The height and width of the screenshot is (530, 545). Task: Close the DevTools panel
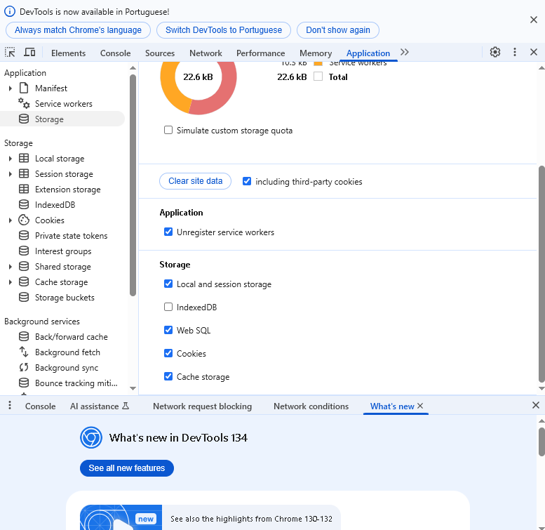tap(534, 52)
